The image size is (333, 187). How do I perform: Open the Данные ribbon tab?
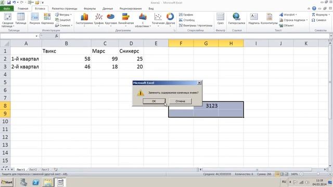108,8
